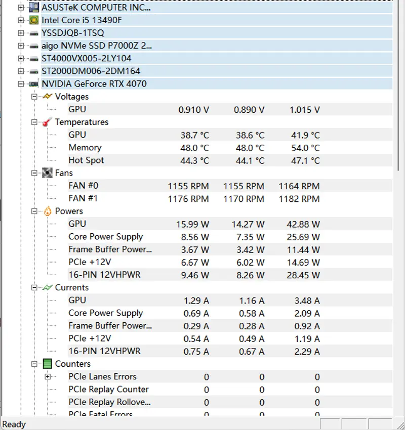The height and width of the screenshot is (430, 405).
Task: Click the Ready status bar text
Action: point(14,424)
